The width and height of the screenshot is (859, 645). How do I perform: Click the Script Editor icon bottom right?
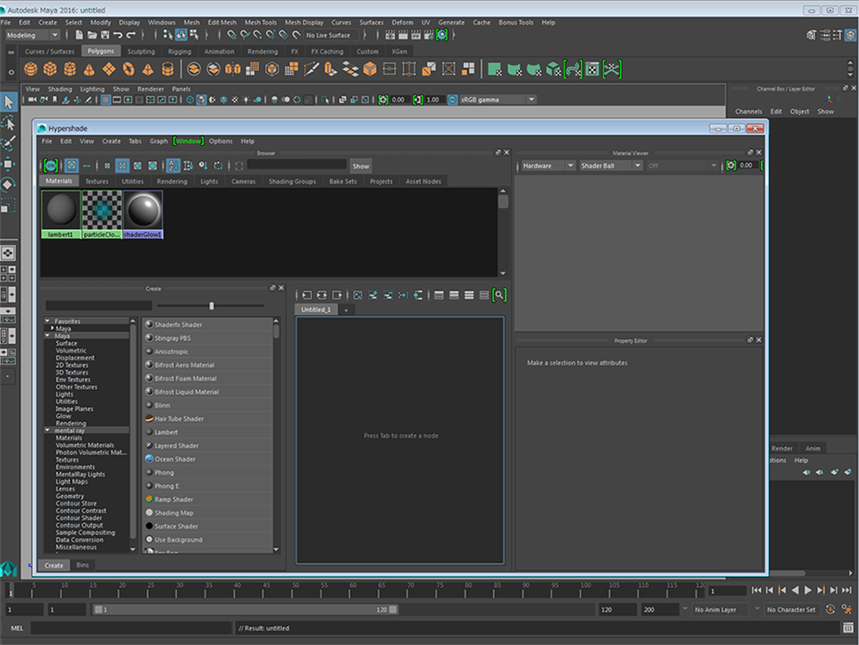848,628
